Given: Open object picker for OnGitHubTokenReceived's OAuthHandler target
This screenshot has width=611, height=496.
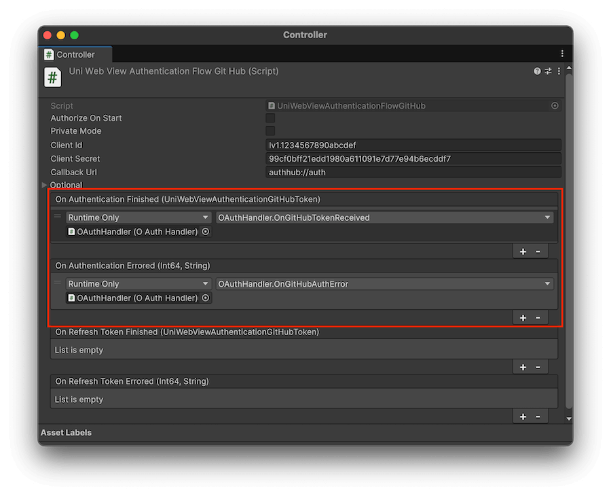Looking at the screenshot, I should click(206, 232).
